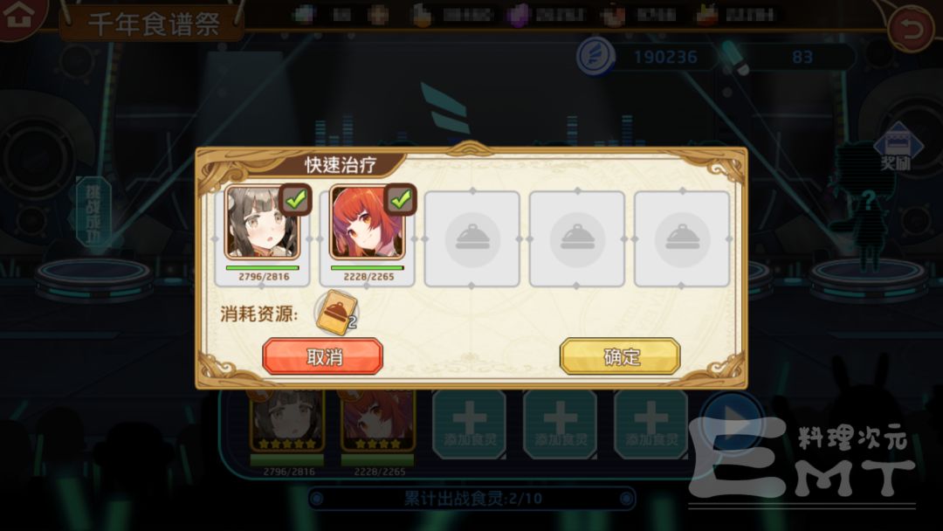Click the blue play battle button

(x=732, y=420)
